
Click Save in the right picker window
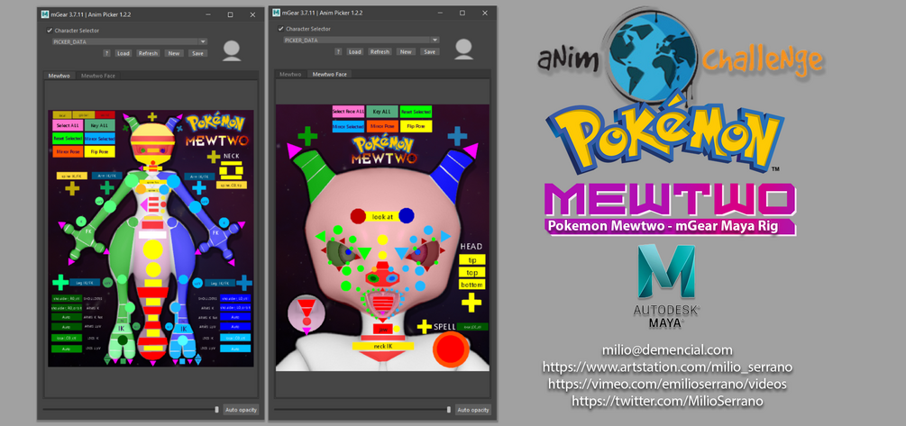pos(429,51)
